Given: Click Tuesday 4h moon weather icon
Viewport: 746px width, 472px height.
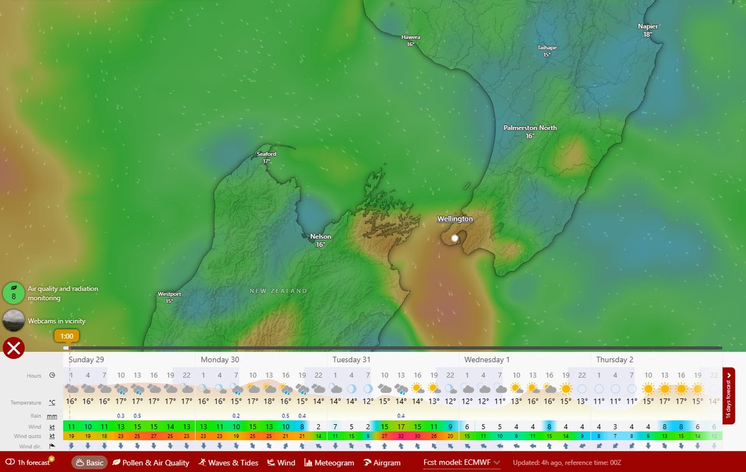Looking at the screenshot, I should click(x=351, y=389).
